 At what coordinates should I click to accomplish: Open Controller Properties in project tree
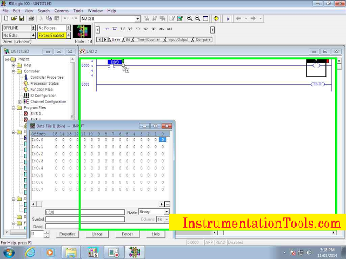point(47,77)
